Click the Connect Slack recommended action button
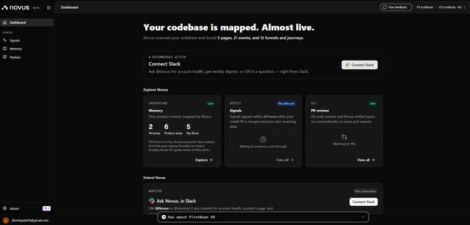The height and width of the screenshot is (225, 470). [359, 65]
